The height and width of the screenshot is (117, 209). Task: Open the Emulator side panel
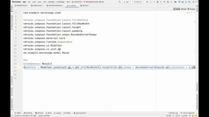(197, 87)
